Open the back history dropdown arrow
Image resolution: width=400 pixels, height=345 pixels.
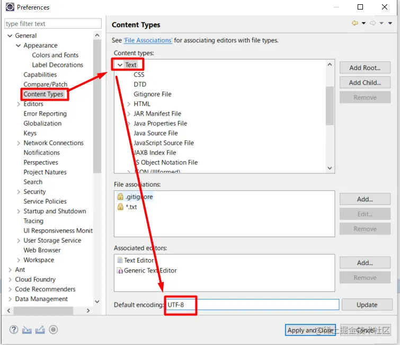coord(363,23)
